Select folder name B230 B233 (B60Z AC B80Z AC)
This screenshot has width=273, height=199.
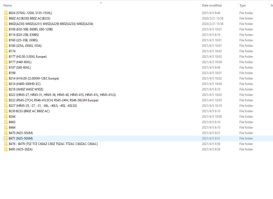coord(29,111)
